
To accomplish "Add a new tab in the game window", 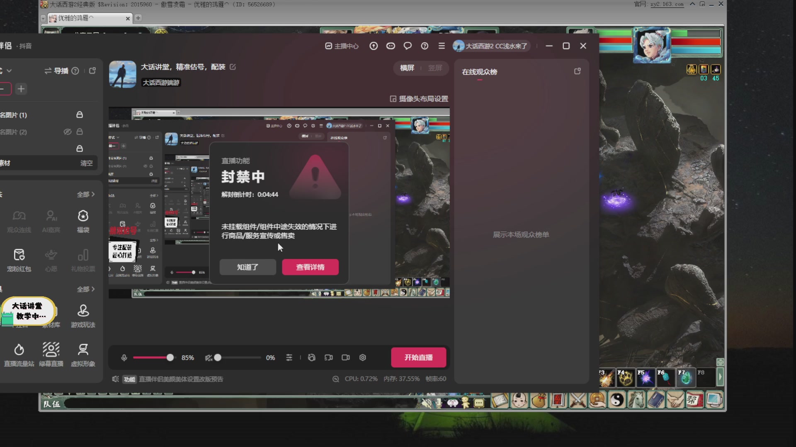I will click(138, 18).
